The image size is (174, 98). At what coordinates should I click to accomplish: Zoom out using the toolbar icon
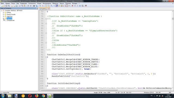(43, 6)
